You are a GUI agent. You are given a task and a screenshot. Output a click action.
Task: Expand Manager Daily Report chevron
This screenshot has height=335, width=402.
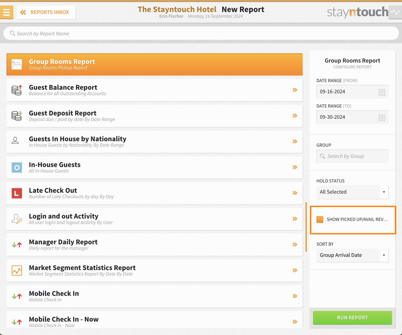pos(295,244)
